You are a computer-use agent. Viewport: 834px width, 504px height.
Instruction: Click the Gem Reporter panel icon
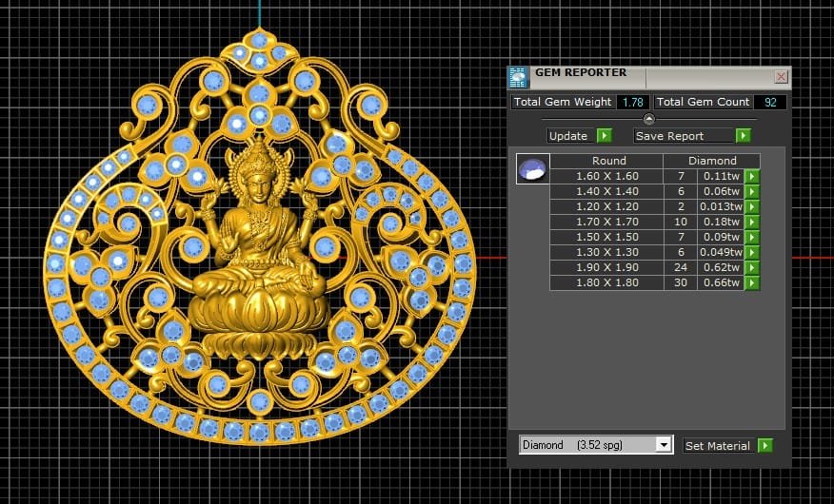[x=517, y=76]
